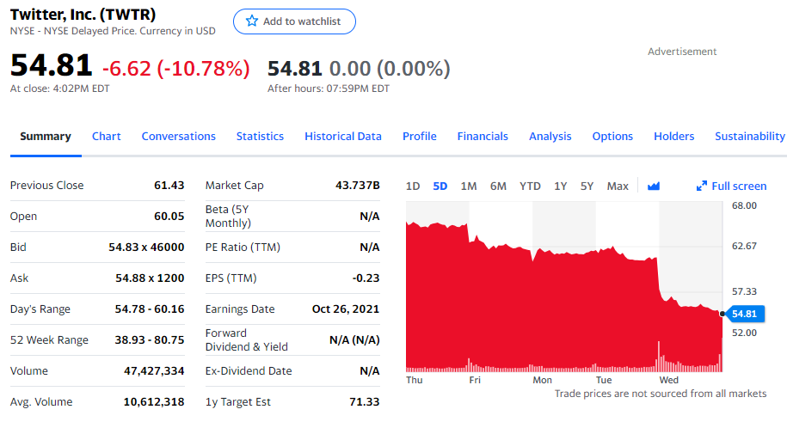787x434 pixels.
Task: Select Max chart range
Action: pyautogui.click(x=618, y=186)
